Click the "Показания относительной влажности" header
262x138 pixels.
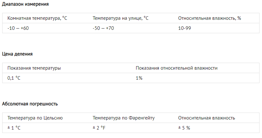pos(176,68)
